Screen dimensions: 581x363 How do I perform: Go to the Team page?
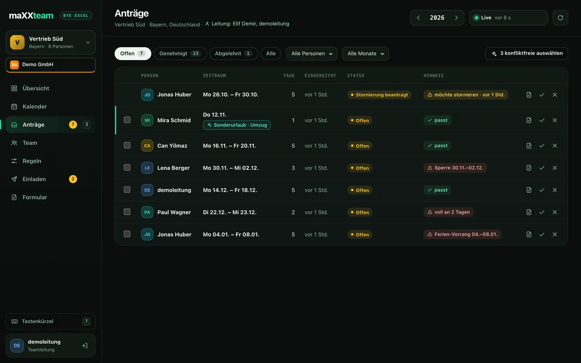click(50, 143)
